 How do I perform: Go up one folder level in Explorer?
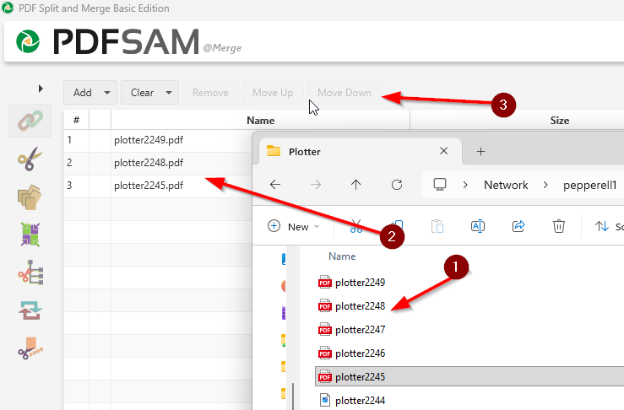355,185
